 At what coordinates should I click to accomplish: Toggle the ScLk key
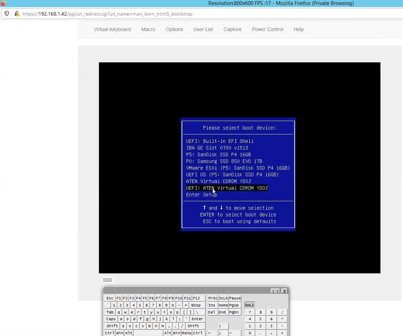click(223, 298)
